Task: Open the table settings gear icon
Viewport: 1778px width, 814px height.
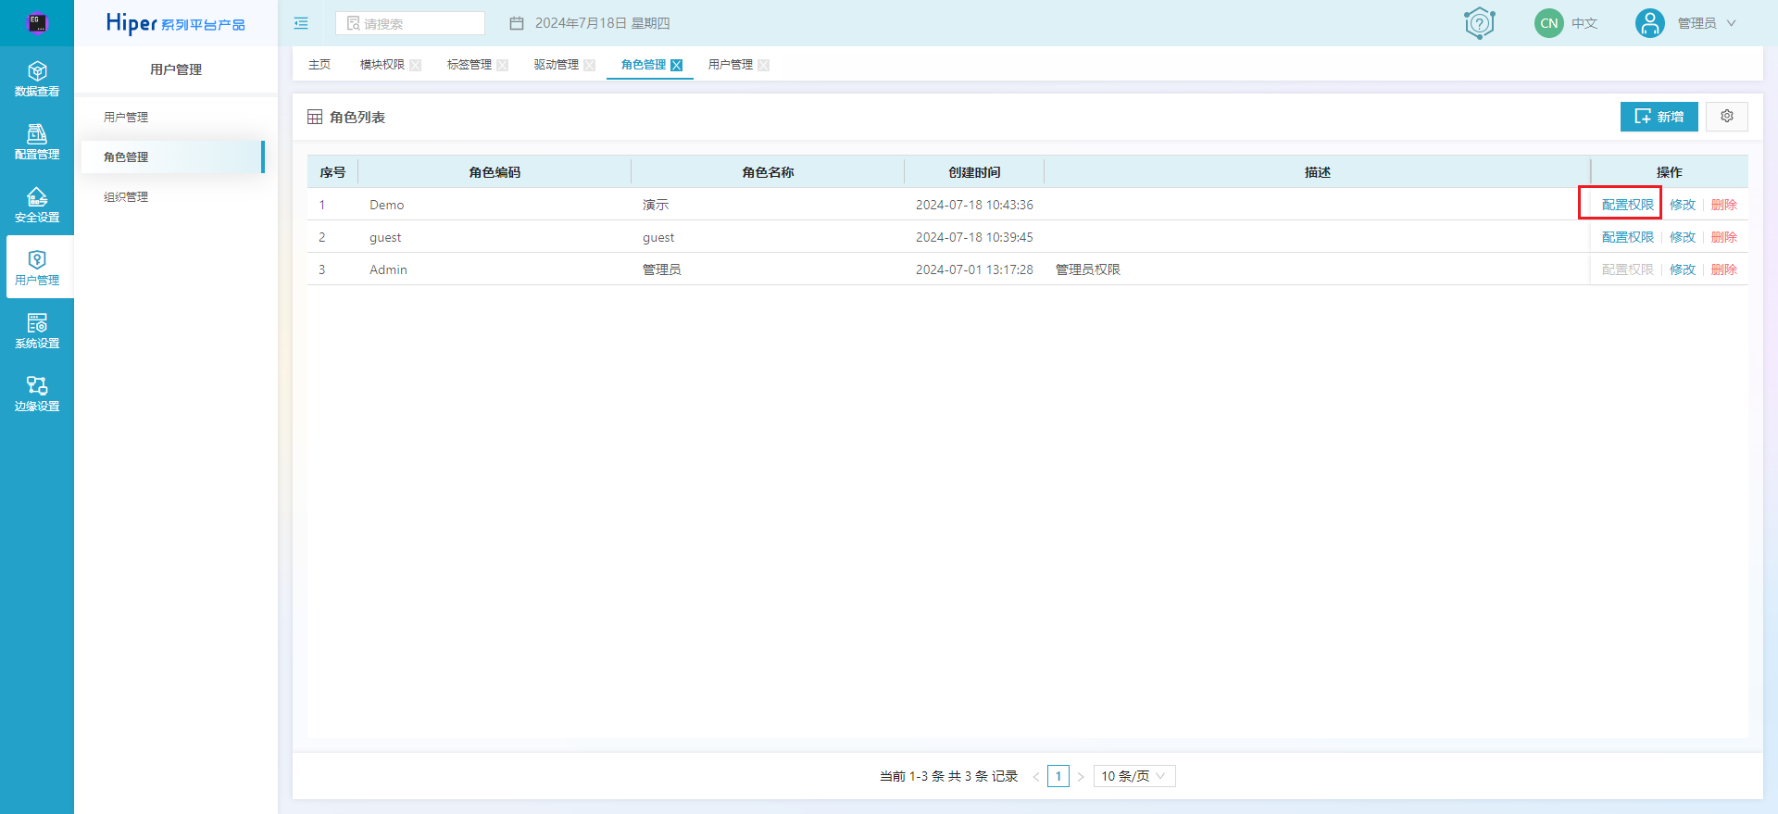Action: 1727,117
